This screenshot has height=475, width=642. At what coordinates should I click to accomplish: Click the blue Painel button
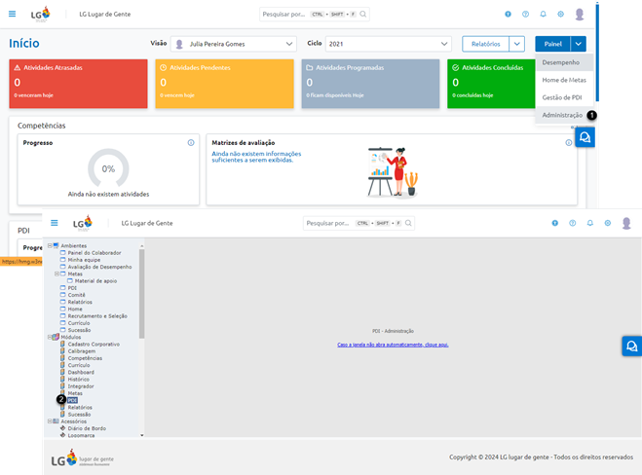552,44
